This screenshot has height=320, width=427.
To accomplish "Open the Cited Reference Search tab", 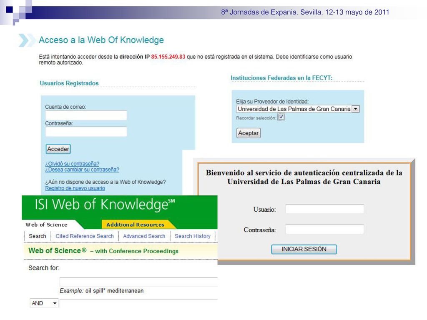I will point(85,236).
